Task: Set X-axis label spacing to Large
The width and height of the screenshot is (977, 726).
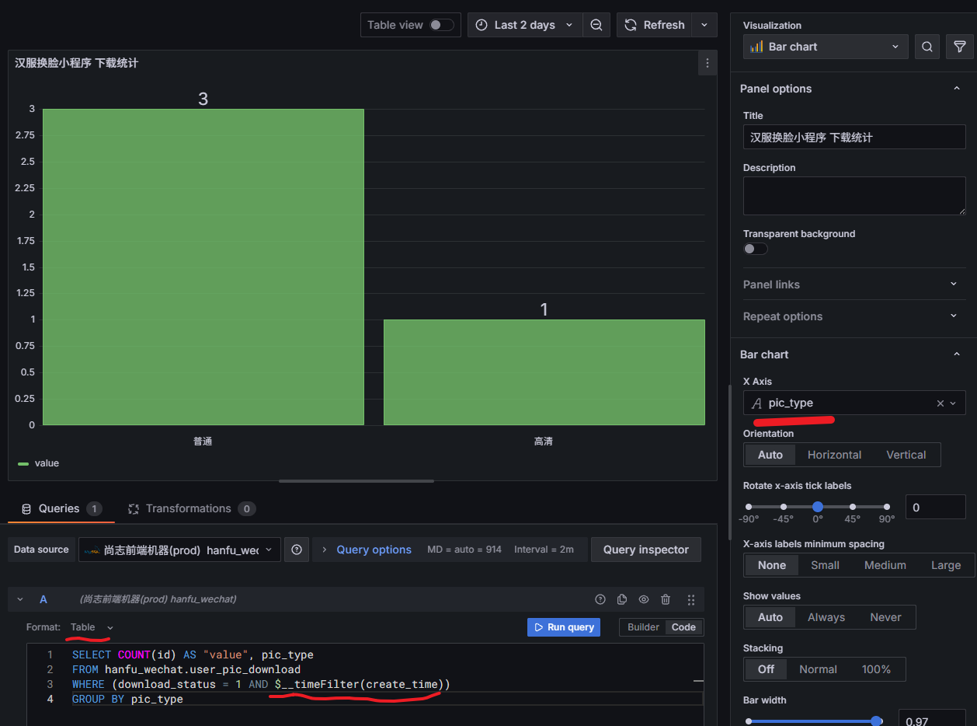Action: (946, 565)
